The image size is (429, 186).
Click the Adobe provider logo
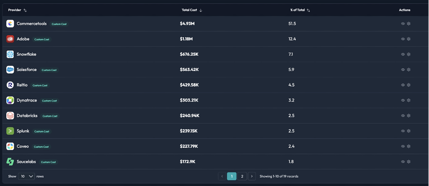tap(10, 39)
